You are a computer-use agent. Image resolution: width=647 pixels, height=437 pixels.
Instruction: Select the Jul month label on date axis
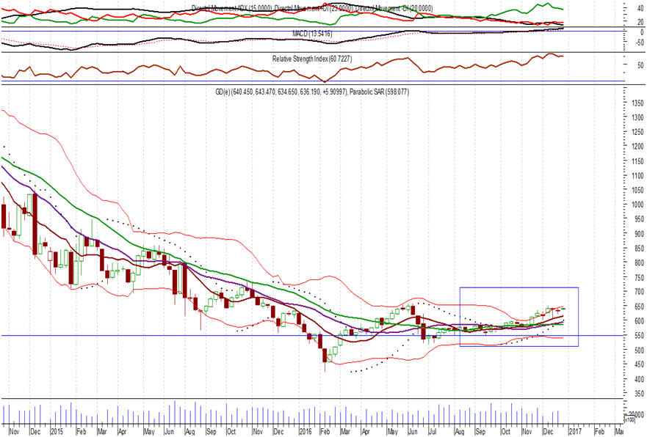point(433,432)
